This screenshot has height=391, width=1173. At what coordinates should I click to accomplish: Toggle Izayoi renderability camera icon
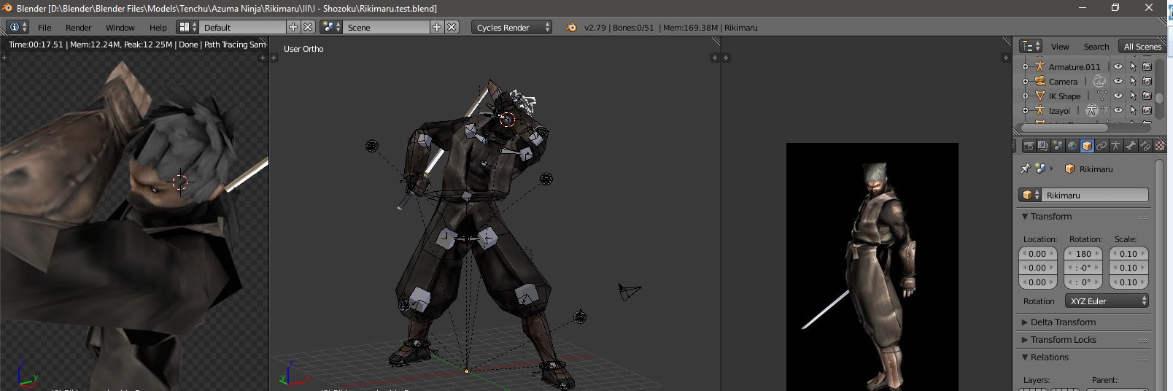[1147, 110]
